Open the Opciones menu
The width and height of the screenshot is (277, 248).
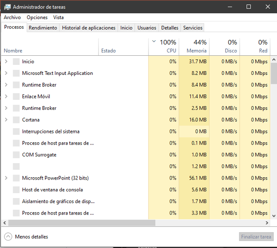point(37,17)
